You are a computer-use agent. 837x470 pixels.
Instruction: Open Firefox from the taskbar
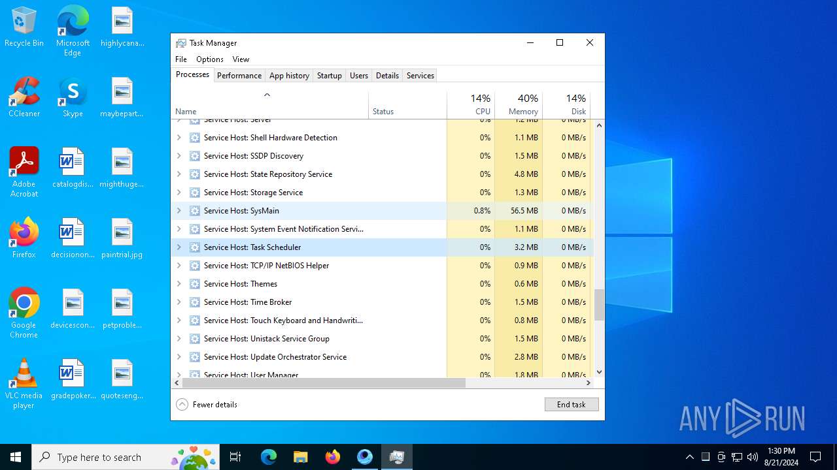pyautogui.click(x=333, y=457)
